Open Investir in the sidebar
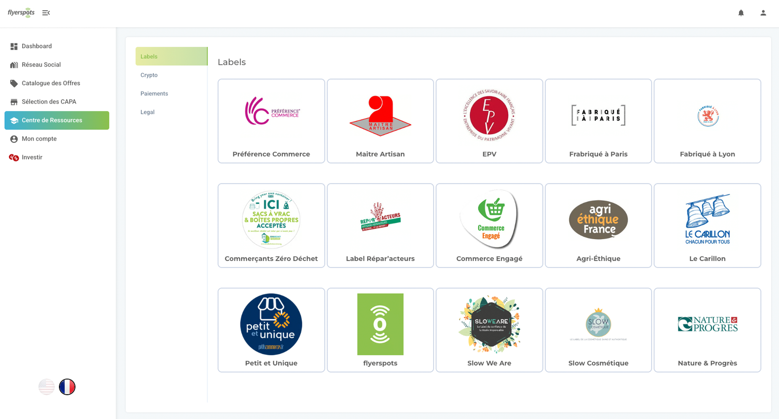Viewport: 779px width, 419px height. [x=57, y=157]
